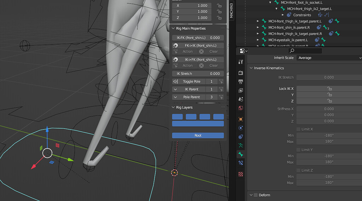362x201 pixels.
Task: Toggle the Scale X lock
Action: click(x=219, y=6)
